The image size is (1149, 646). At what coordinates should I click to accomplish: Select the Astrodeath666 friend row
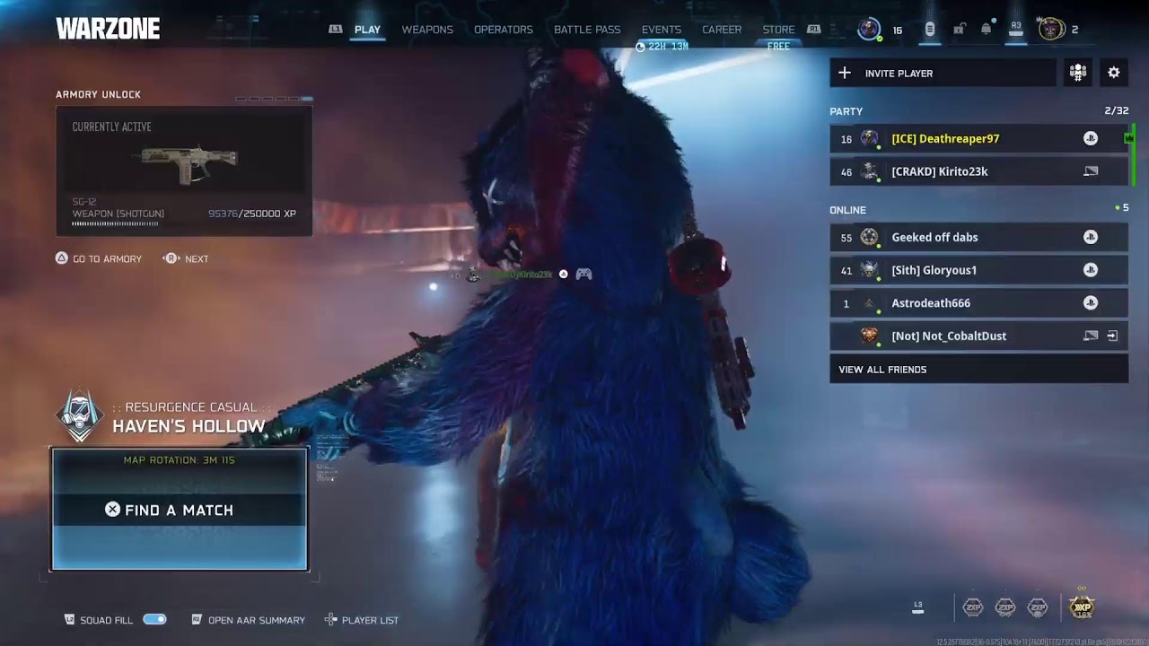tap(978, 303)
